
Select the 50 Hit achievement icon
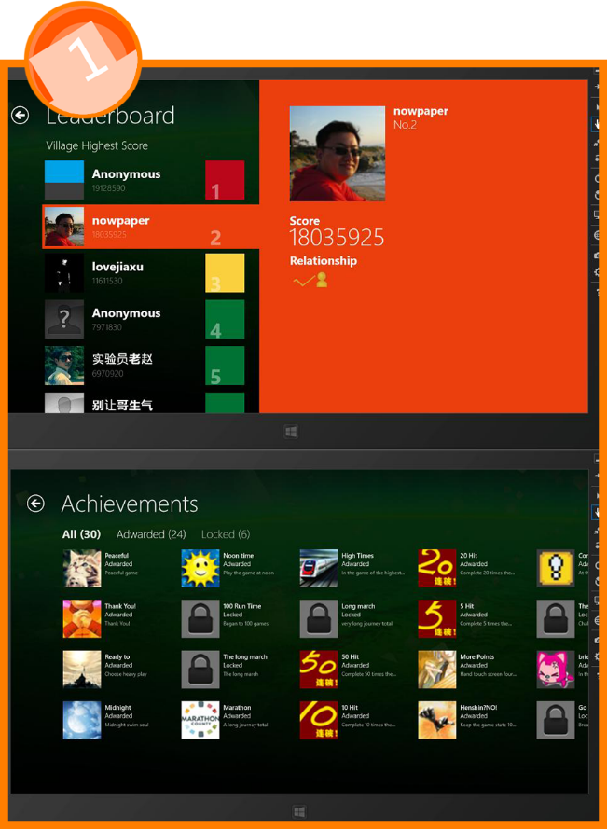[x=319, y=670]
